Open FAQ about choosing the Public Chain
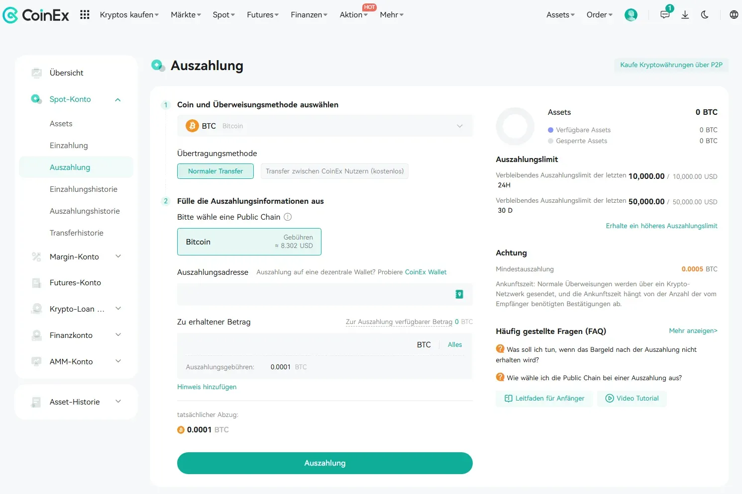 click(x=594, y=378)
